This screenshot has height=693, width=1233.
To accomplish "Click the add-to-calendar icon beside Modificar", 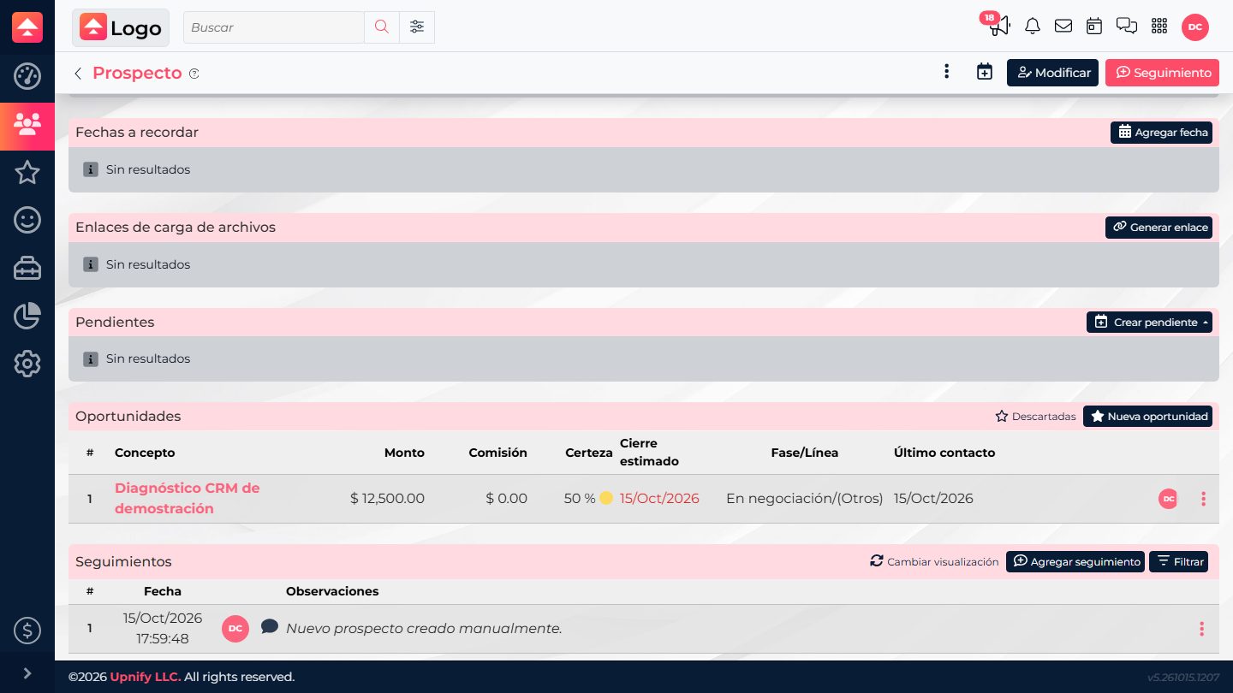I will [x=985, y=73].
